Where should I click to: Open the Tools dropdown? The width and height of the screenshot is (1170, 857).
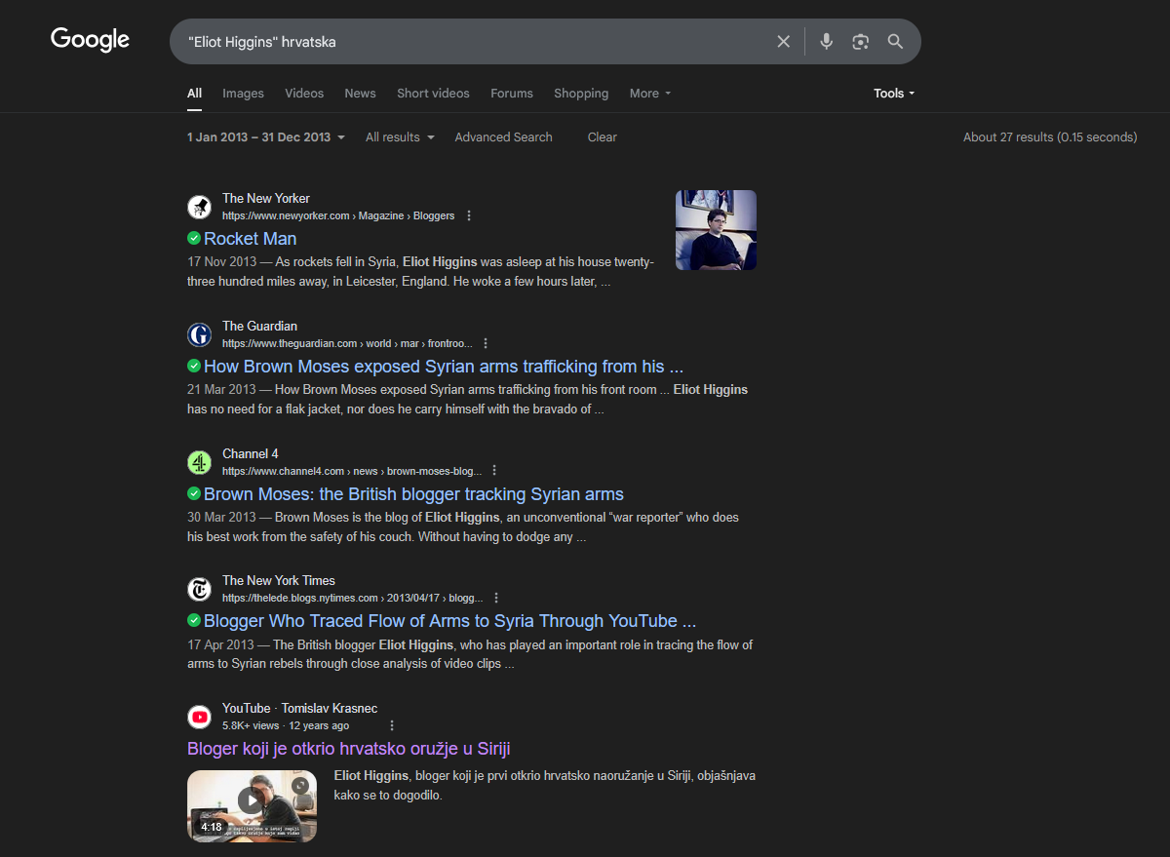coord(894,94)
